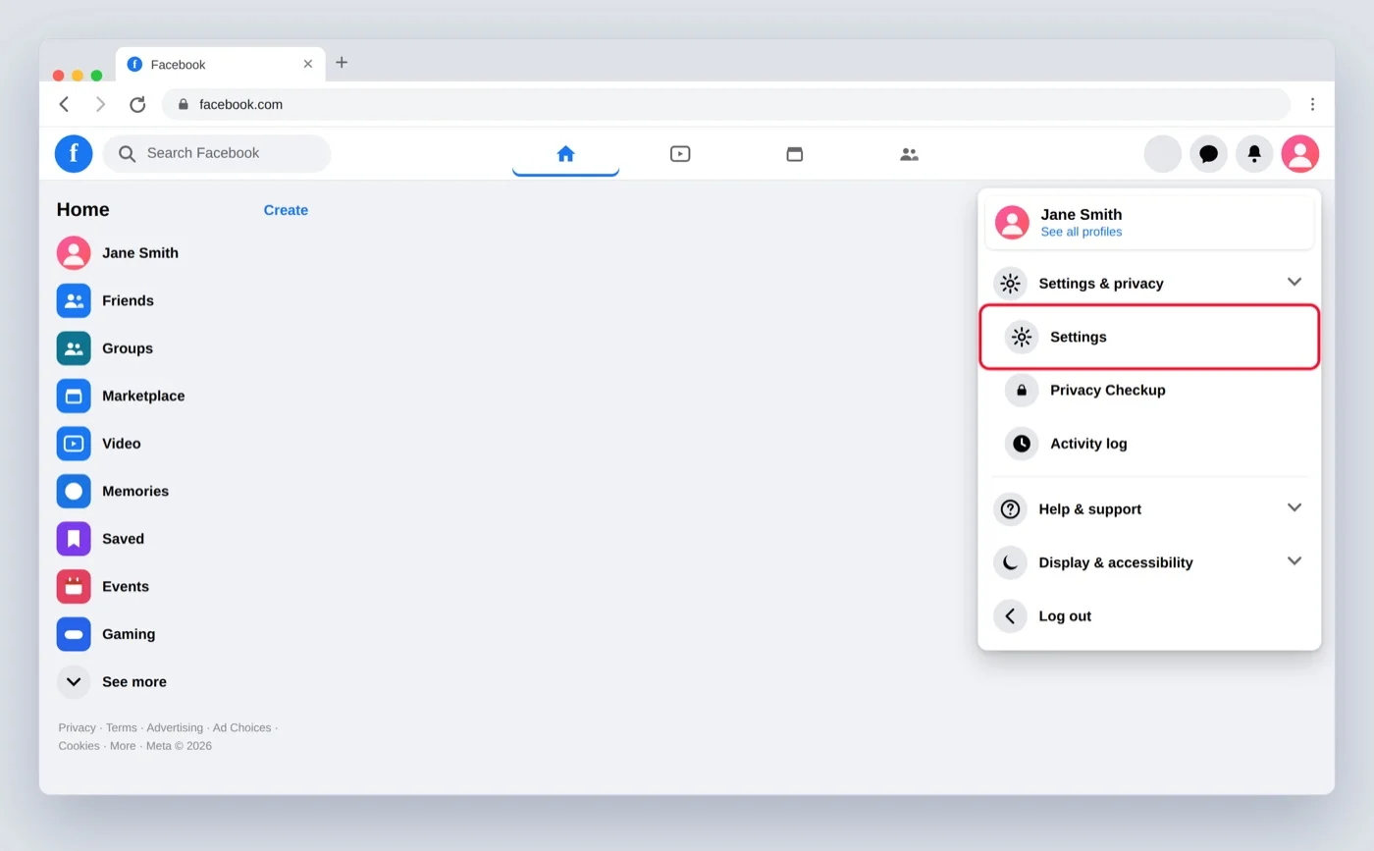Image resolution: width=1374 pixels, height=851 pixels.
Task: Click the Terms footer link
Action: coord(122,727)
